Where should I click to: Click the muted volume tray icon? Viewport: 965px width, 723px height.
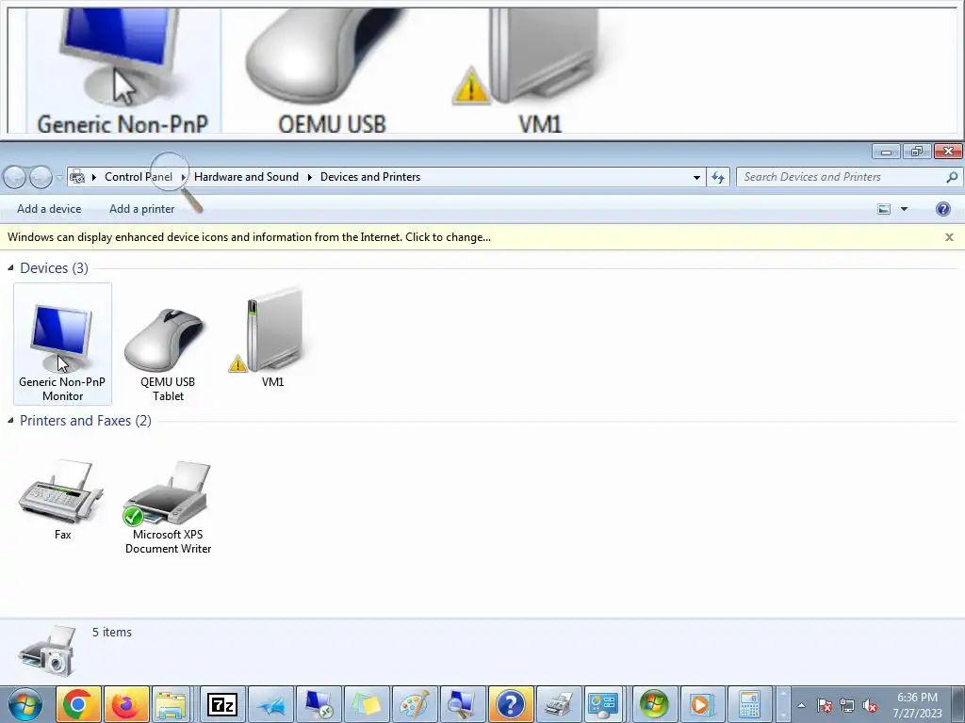point(870,705)
